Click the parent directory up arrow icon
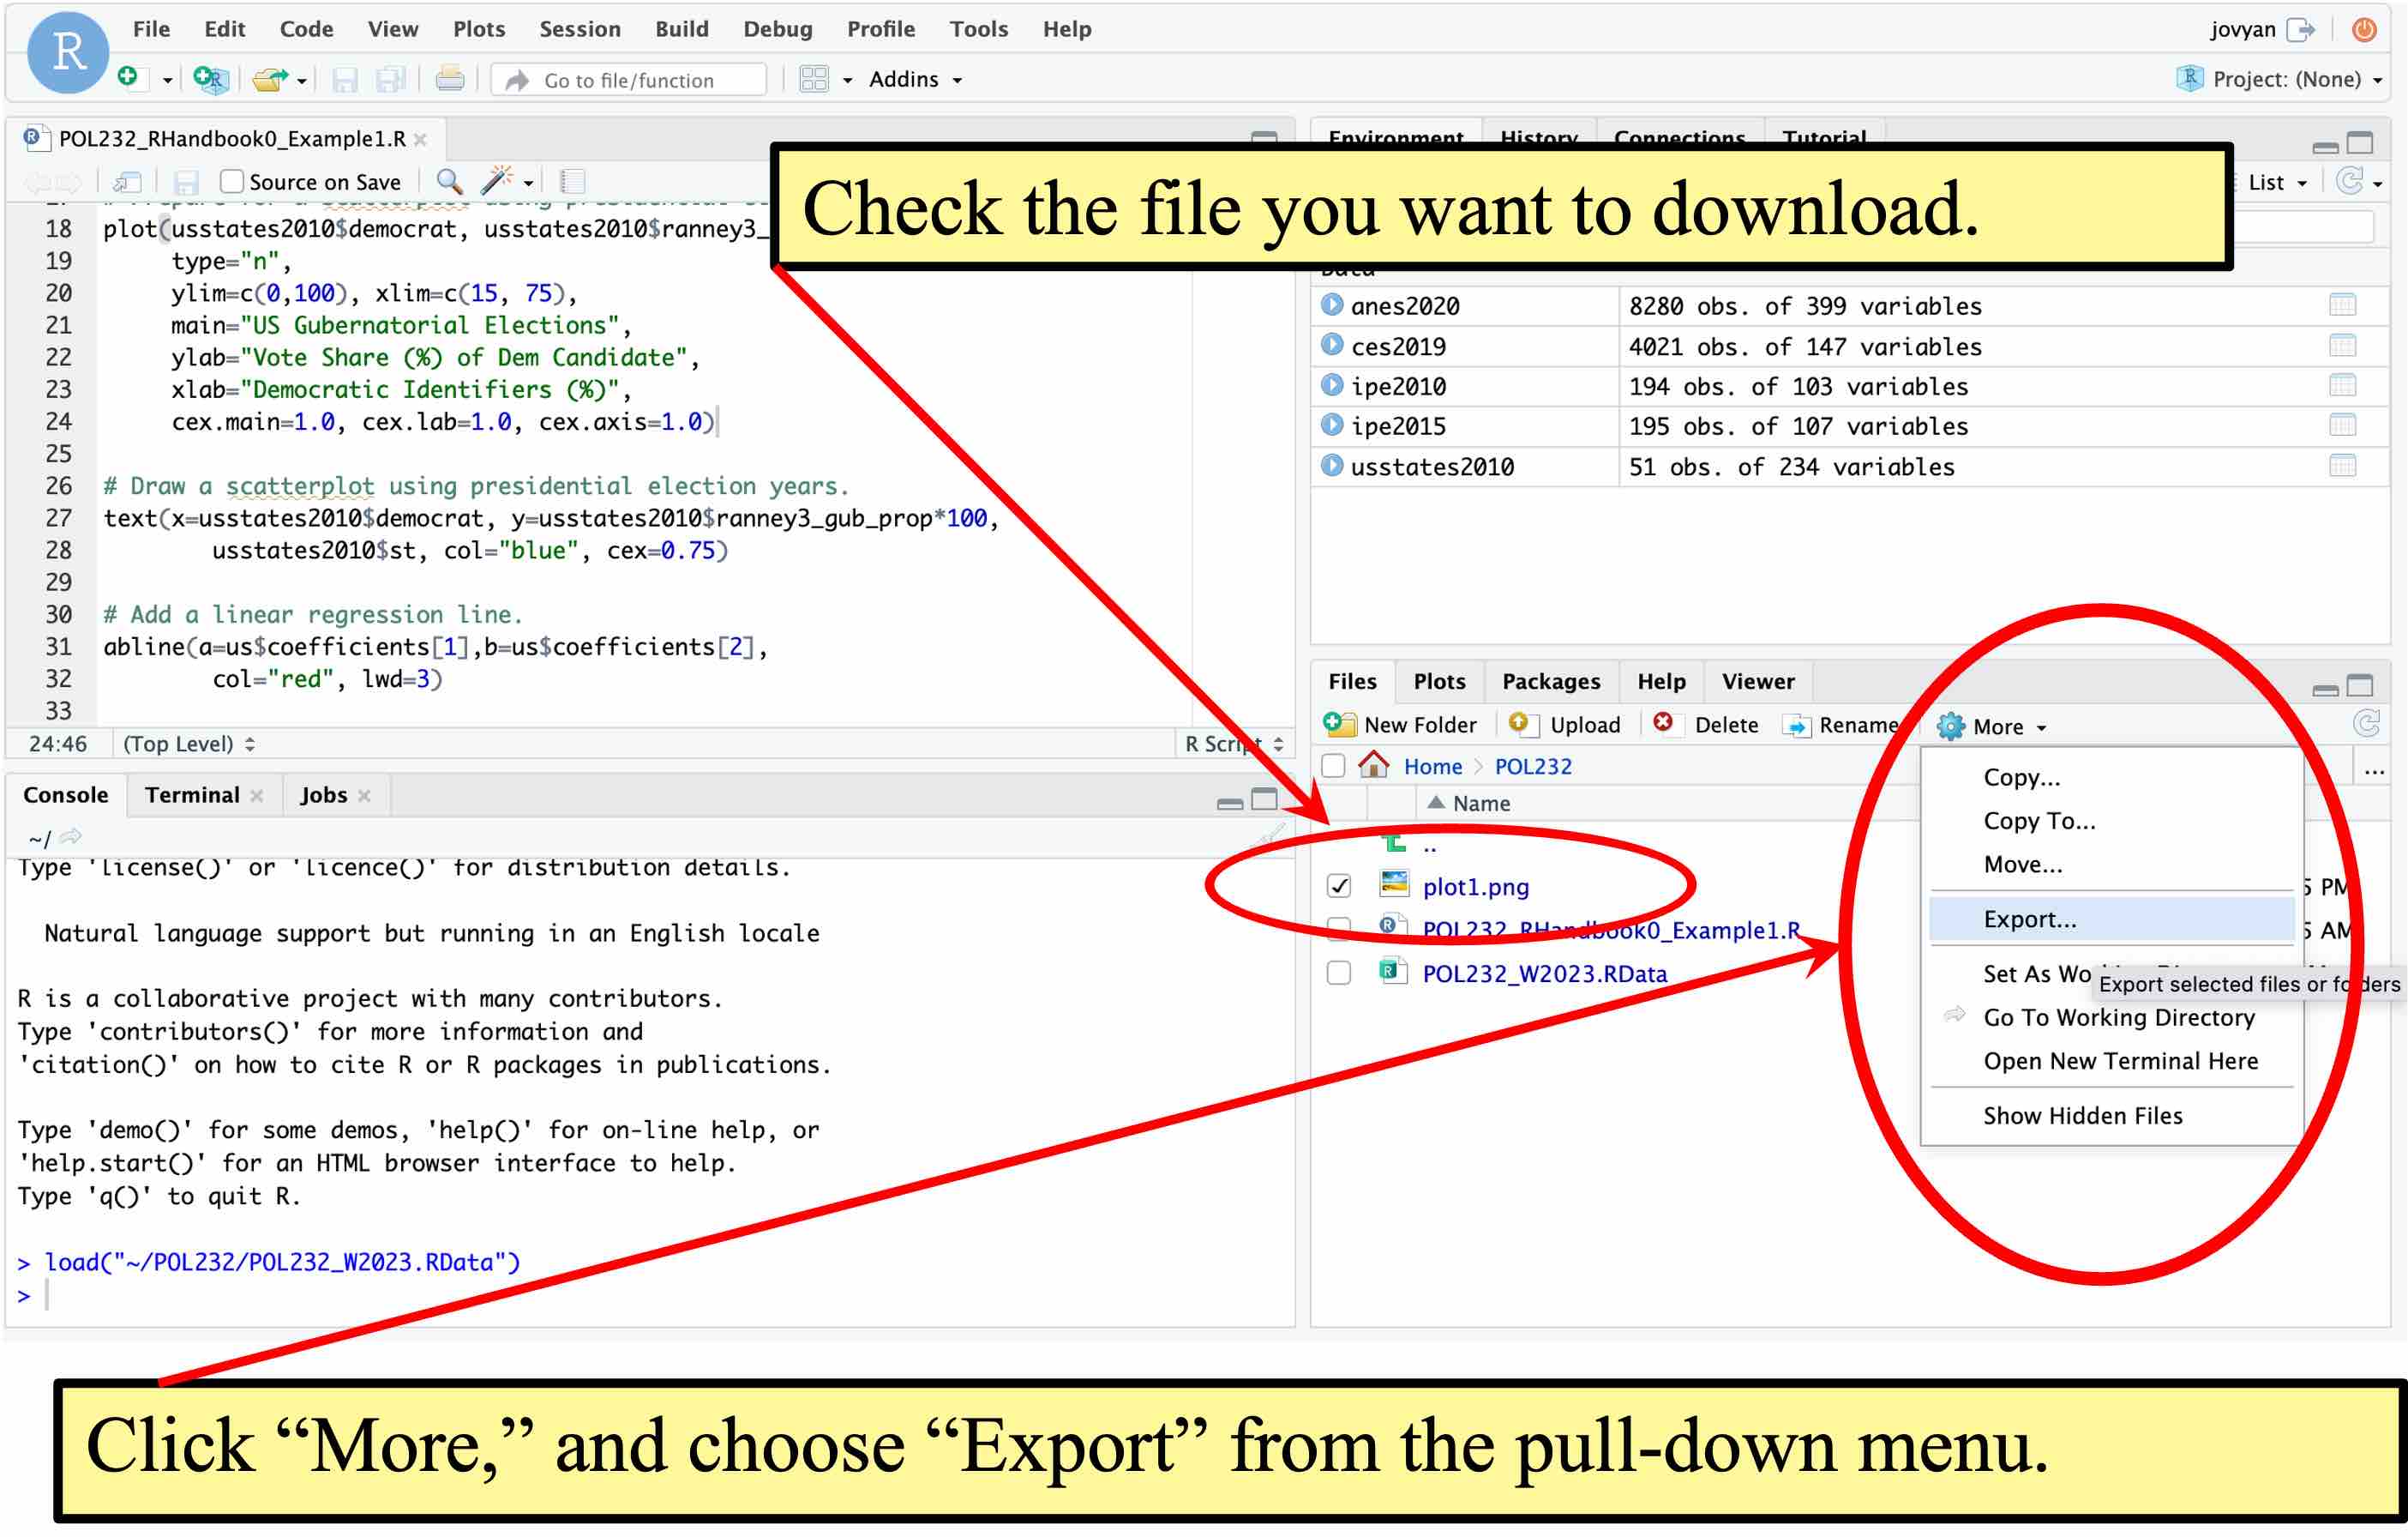This screenshot has width=2408, height=1537. coord(1394,844)
